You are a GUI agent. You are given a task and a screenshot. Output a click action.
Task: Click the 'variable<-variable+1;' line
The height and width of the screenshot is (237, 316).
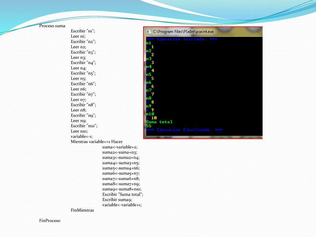click(x=122, y=205)
